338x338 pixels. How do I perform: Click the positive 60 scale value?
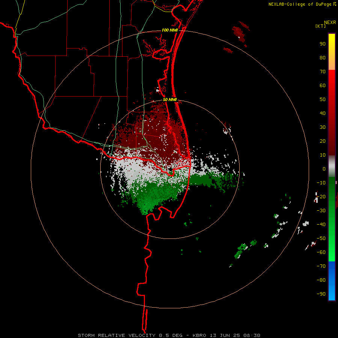click(x=323, y=86)
